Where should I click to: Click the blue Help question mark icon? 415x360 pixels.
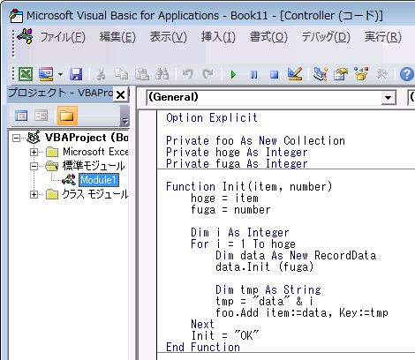[406, 74]
